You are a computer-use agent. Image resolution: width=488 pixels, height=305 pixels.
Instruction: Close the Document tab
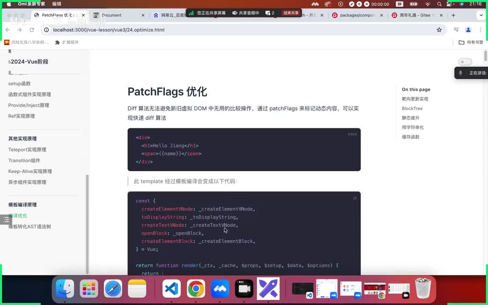point(143,15)
